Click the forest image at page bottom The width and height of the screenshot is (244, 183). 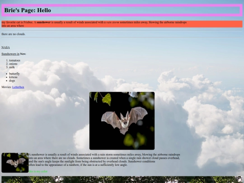click(x=122, y=179)
